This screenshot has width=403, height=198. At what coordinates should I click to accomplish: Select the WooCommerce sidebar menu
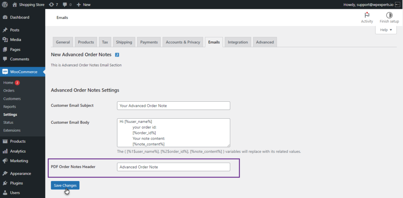tap(22, 72)
